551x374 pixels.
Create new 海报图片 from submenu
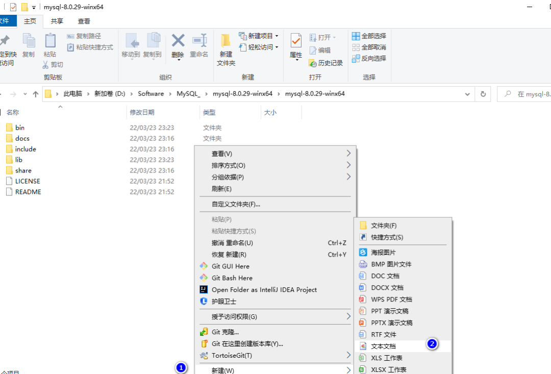(x=383, y=253)
